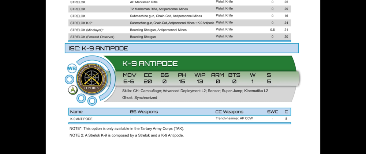
Task: Click the BTS stat label
Action: (234, 75)
